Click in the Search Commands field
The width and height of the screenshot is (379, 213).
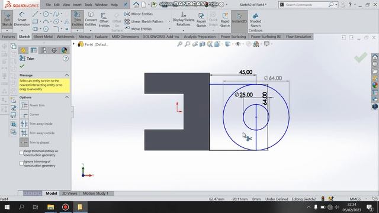coord(307,5)
